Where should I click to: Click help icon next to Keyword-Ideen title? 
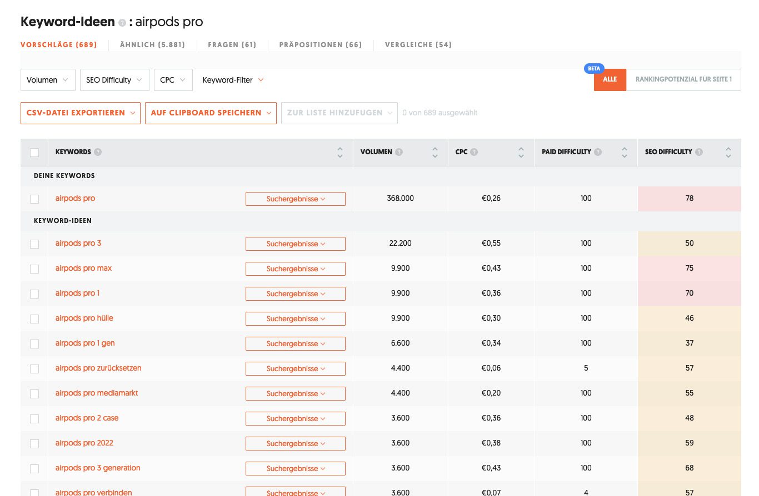pyautogui.click(x=122, y=23)
